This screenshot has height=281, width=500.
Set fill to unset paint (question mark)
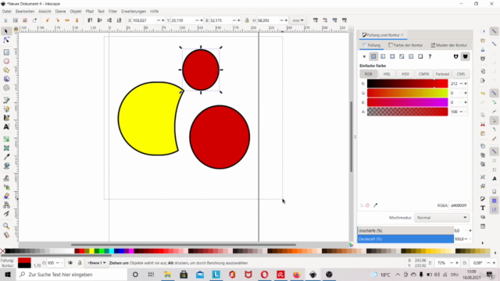(430, 57)
